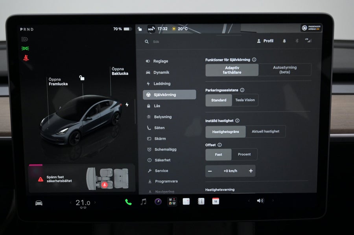Tap the notification bell icon

click(x=284, y=41)
